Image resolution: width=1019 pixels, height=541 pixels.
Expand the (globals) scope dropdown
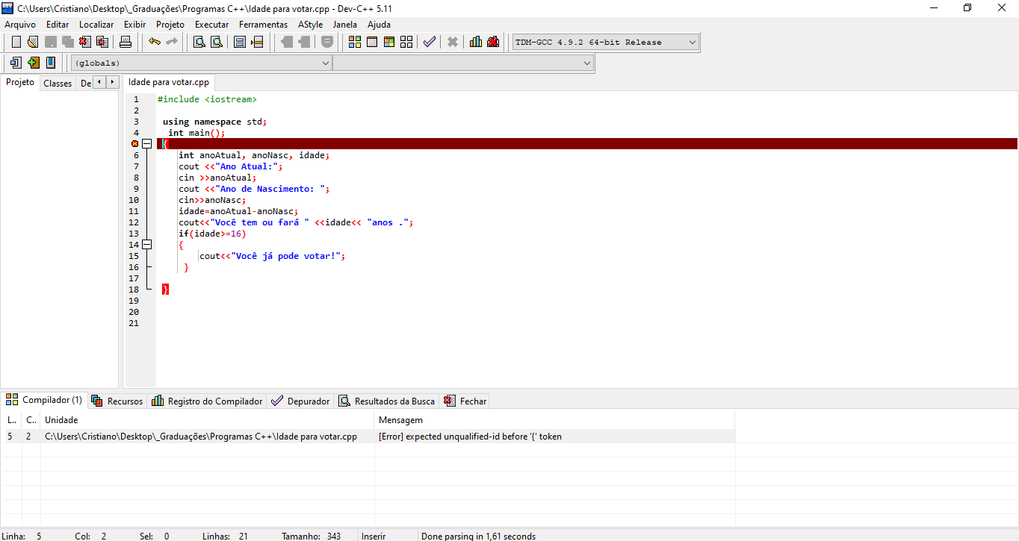[x=325, y=63]
